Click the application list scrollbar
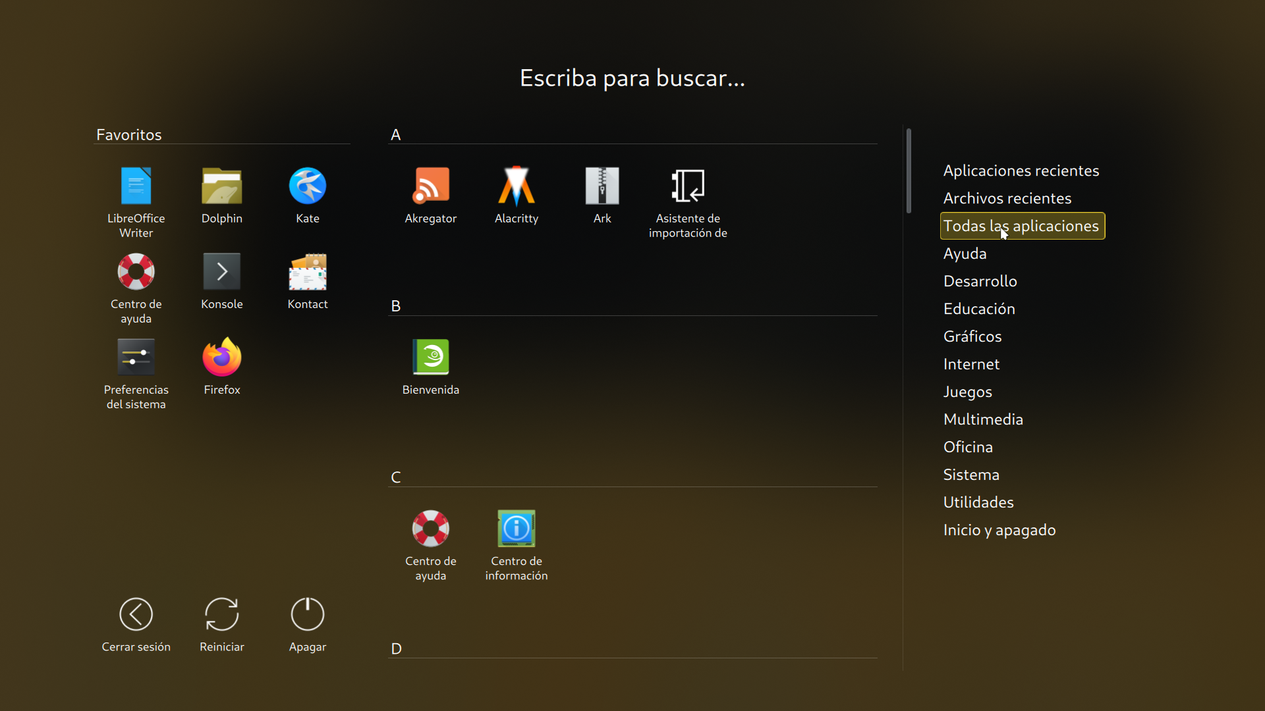Screen dimensions: 1265x711 [x=909, y=171]
